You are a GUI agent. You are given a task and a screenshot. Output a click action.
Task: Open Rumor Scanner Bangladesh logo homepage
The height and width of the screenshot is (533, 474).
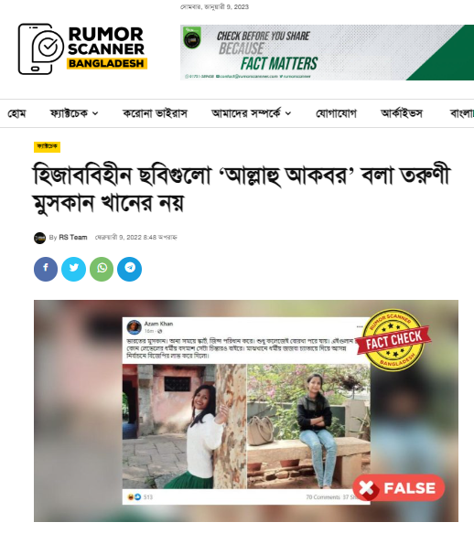coord(82,49)
